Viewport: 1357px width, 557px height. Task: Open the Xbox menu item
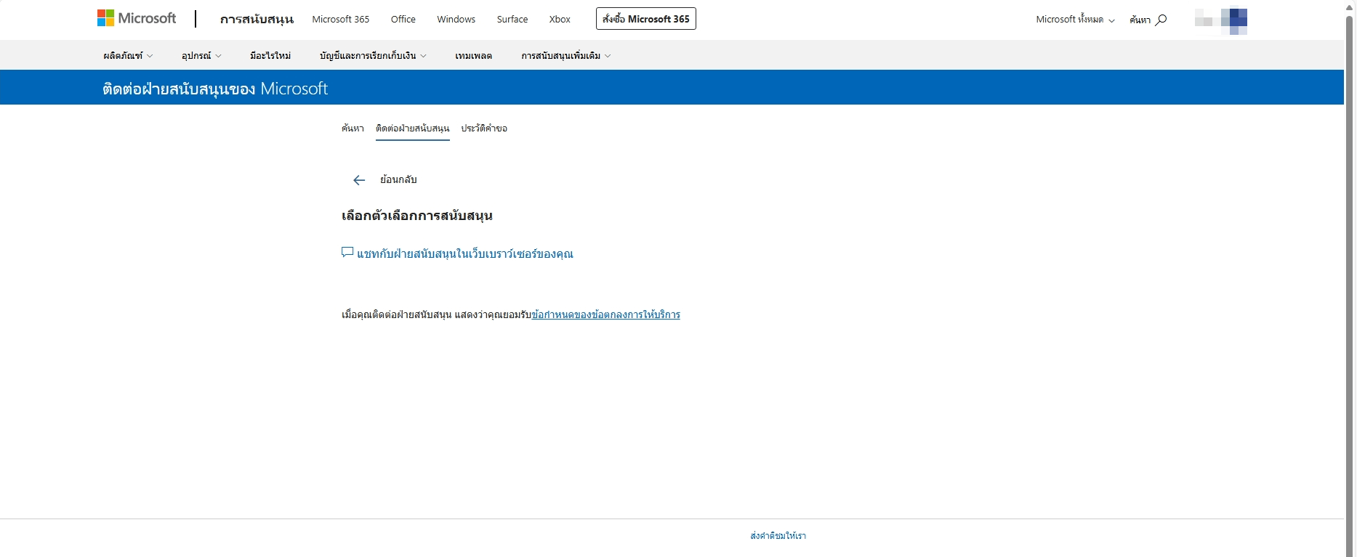tap(560, 19)
